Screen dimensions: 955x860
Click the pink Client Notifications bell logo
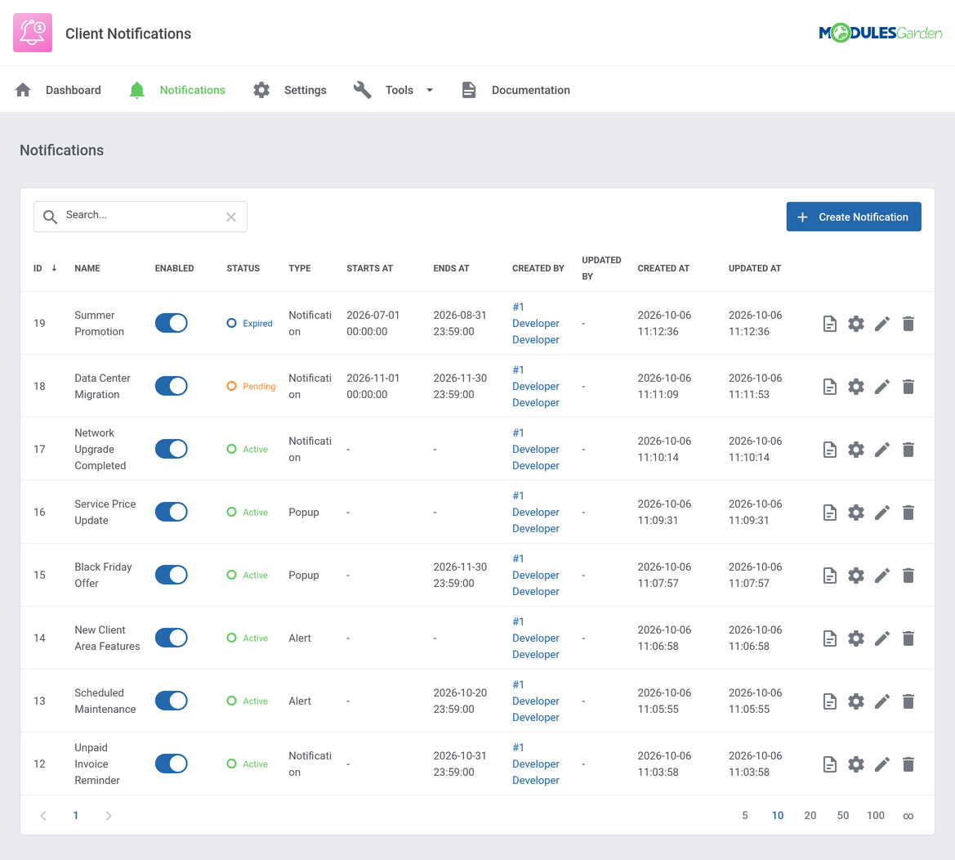pos(33,33)
